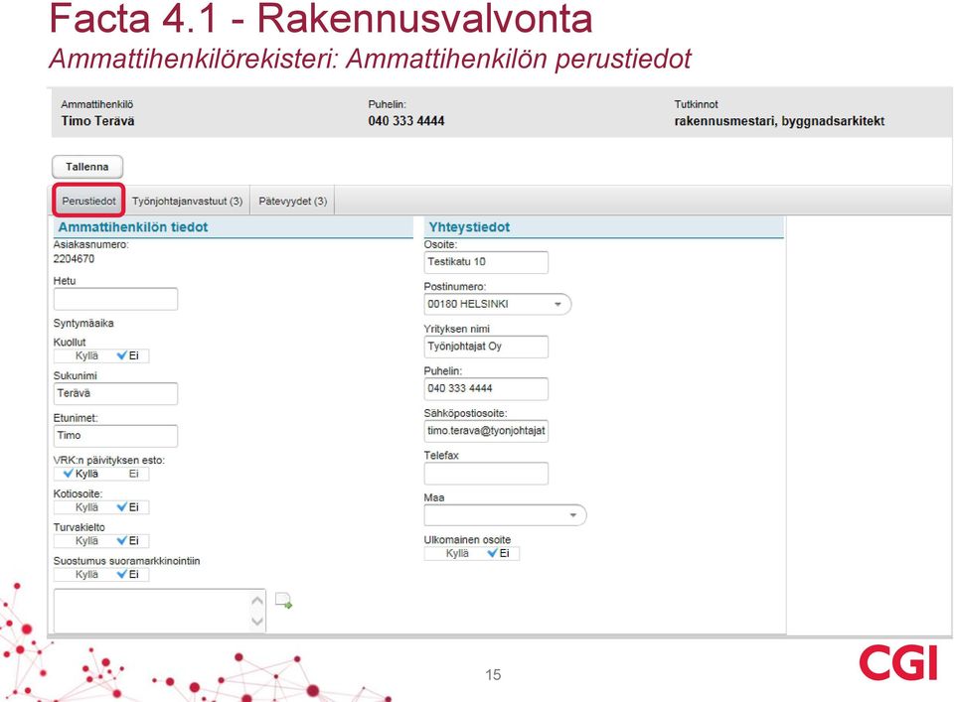Click the Syntymäaika label
This screenshot has height=702, width=954.
pyautogui.click(x=83, y=324)
